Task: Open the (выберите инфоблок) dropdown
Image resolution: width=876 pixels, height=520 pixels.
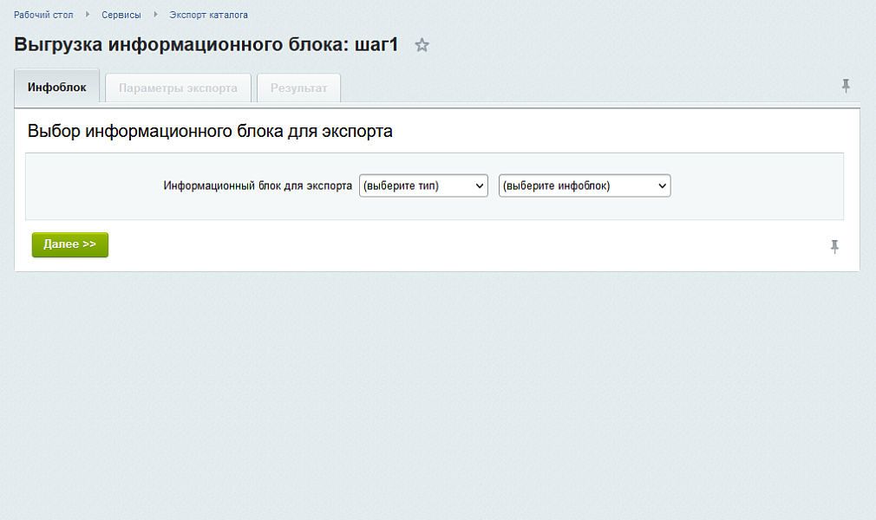Action: point(584,185)
